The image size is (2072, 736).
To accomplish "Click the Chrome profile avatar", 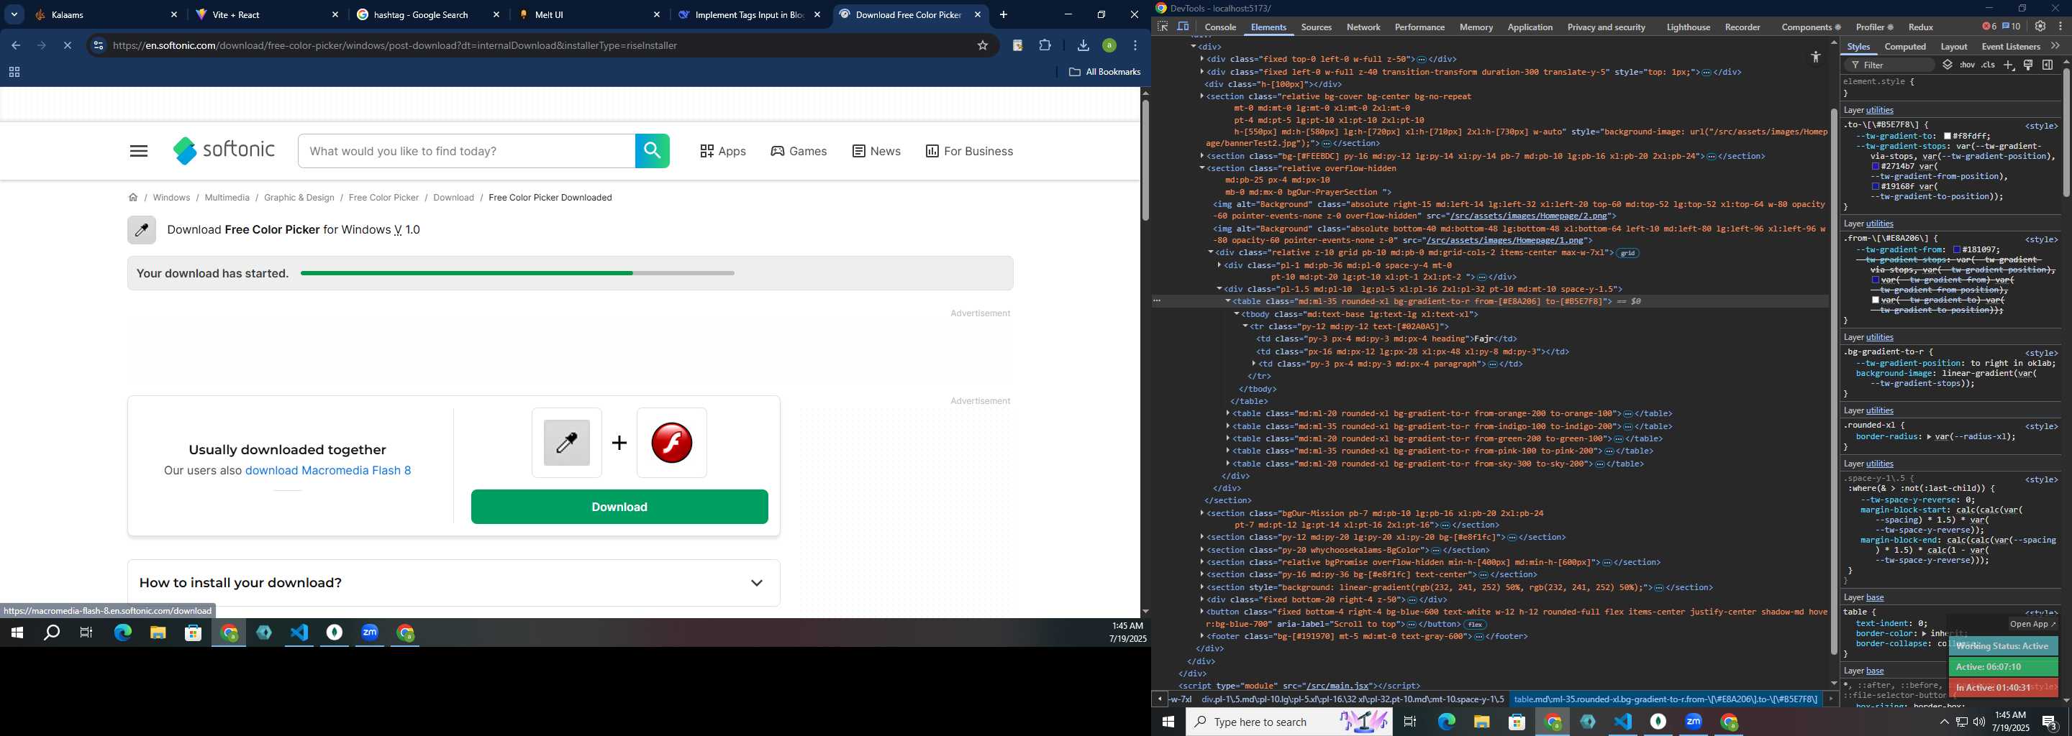I will [x=1109, y=46].
